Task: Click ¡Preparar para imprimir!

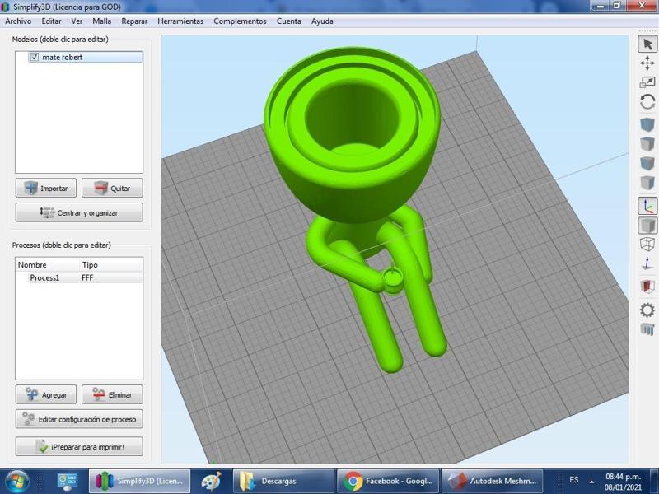Action: (79, 446)
